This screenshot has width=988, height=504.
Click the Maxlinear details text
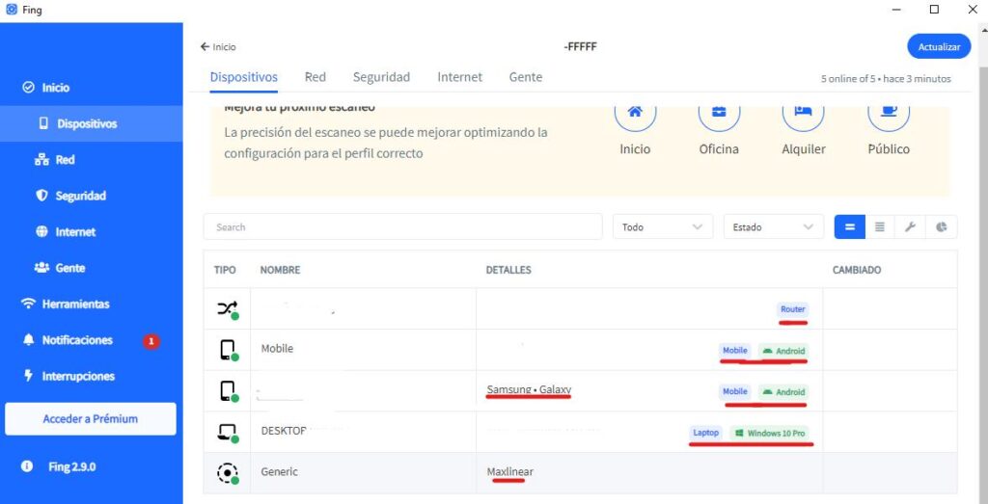[x=509, y=471]
